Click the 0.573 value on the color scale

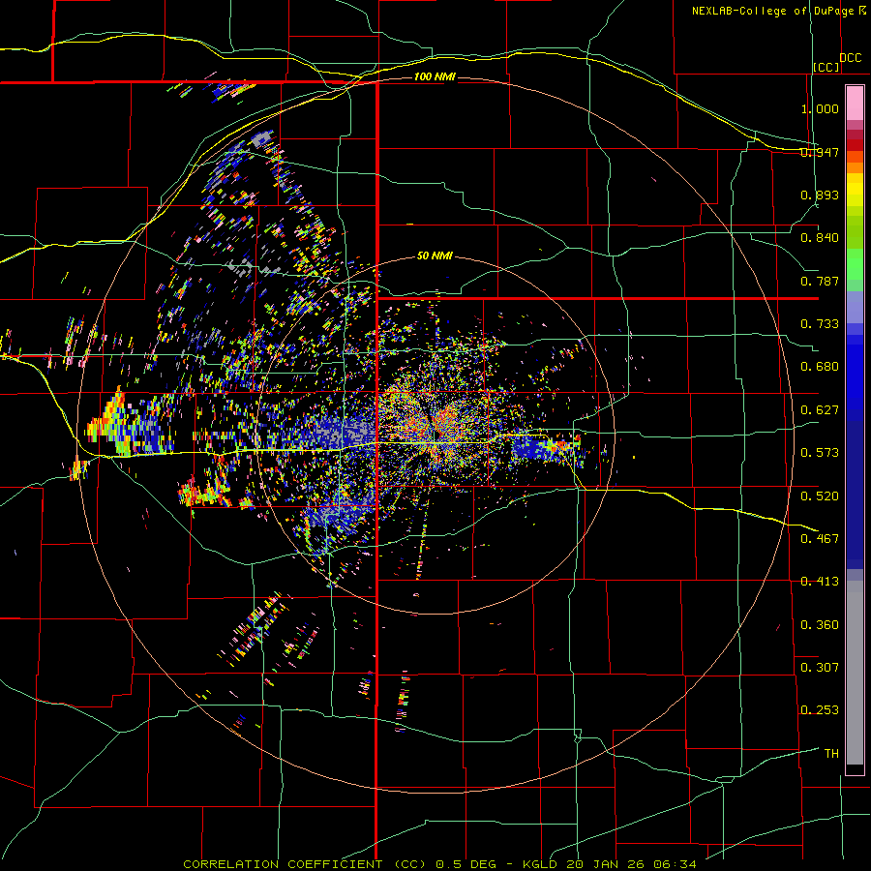(820, 453)
